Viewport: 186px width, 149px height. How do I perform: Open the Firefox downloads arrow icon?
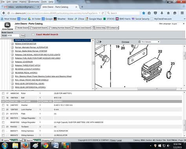[x=162, y=13]
